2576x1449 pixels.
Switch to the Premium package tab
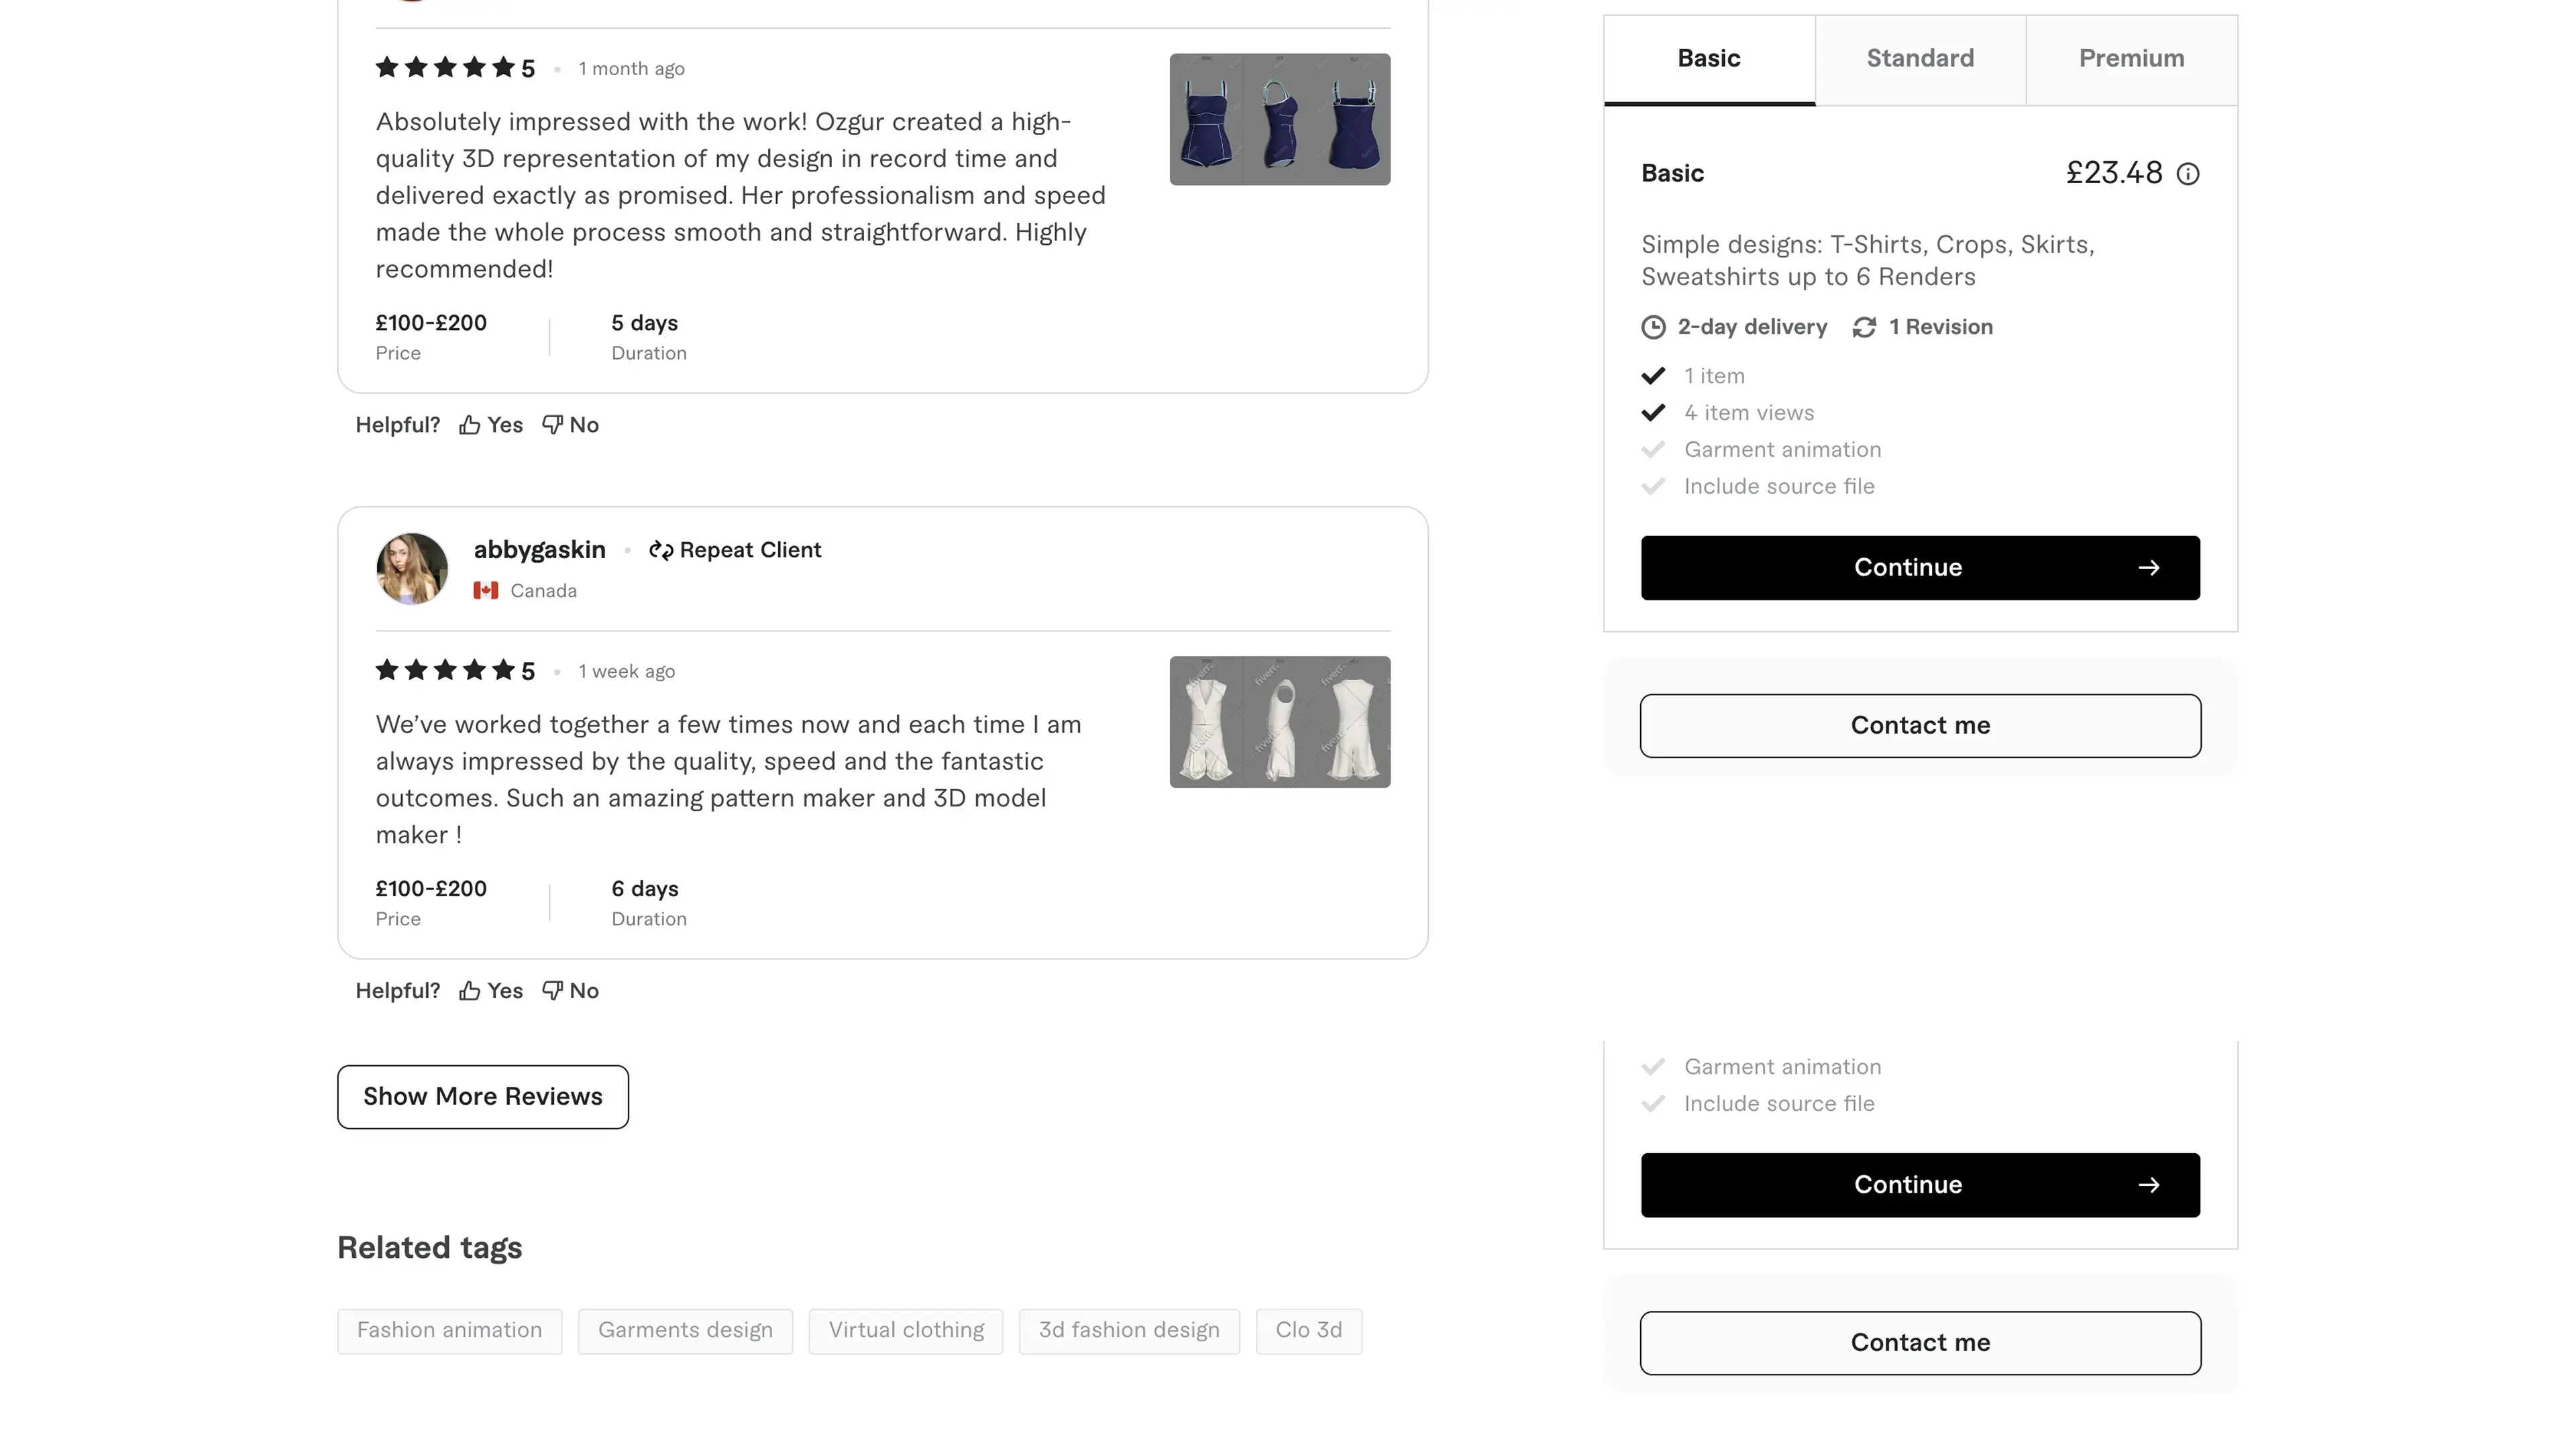(x=2131, y=59)
